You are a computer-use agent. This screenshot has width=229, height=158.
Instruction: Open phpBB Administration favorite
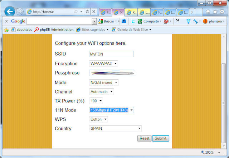(x=54, y=29)
